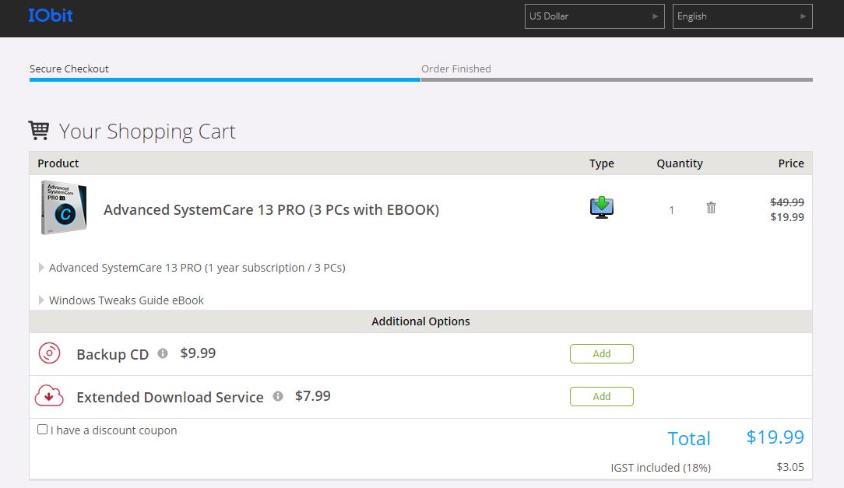The width and height of the screenshot is (844, 488).
Task: Click the Backup CD $9.99 price
Action: click(198, 353)
